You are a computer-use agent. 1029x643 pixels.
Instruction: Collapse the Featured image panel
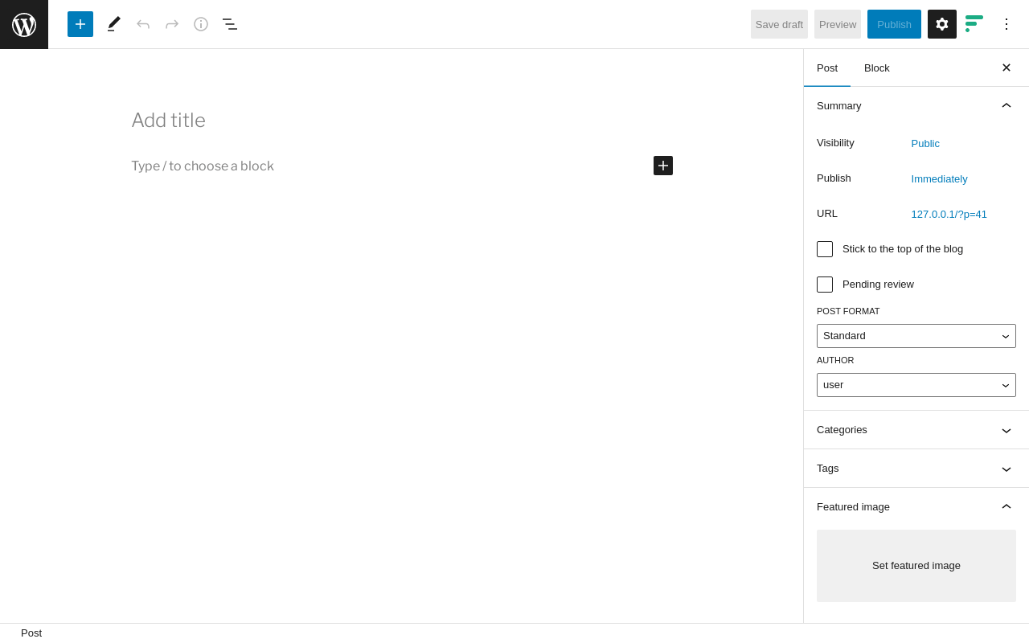tap(916, 507)
